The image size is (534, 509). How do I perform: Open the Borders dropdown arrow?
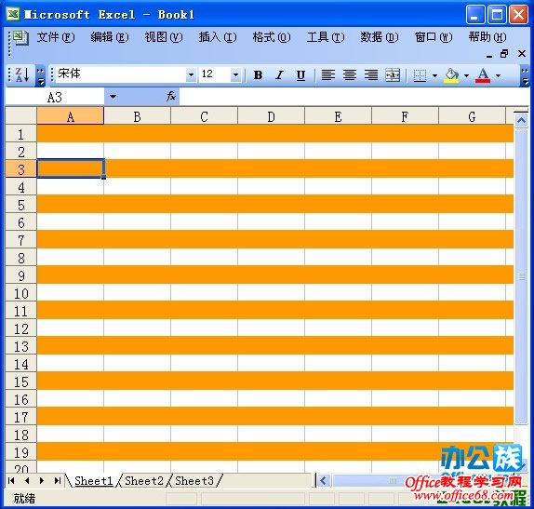pos(434,75)
